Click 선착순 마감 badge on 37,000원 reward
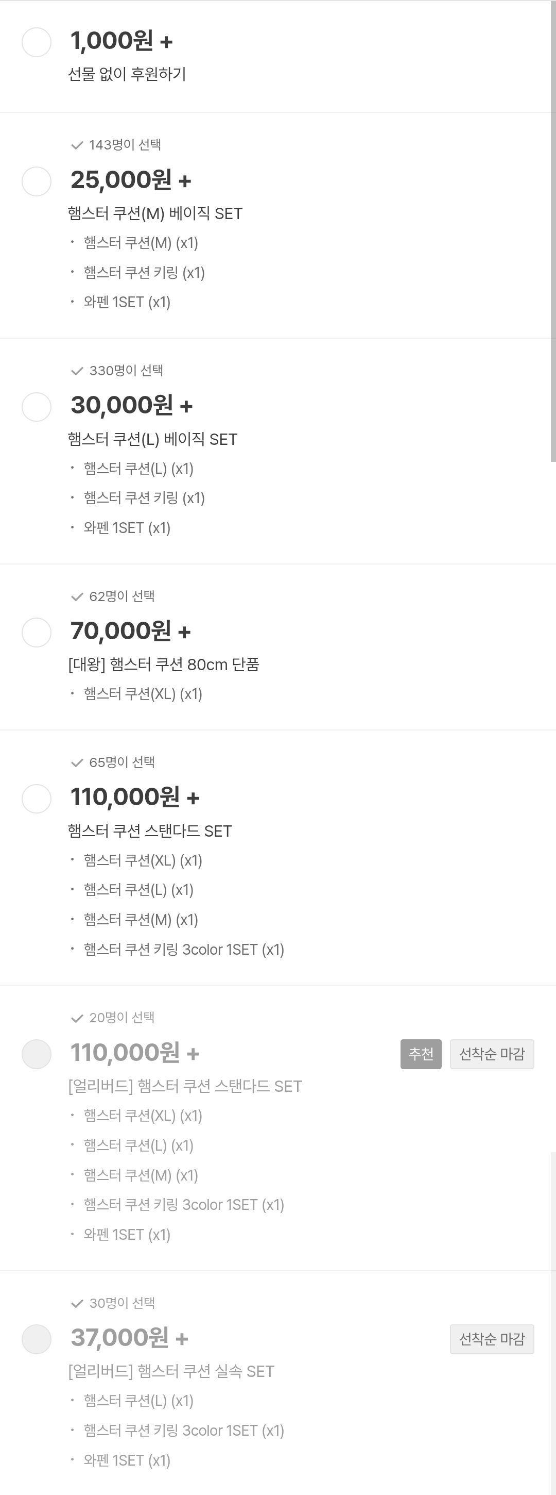 (492, 1339)
